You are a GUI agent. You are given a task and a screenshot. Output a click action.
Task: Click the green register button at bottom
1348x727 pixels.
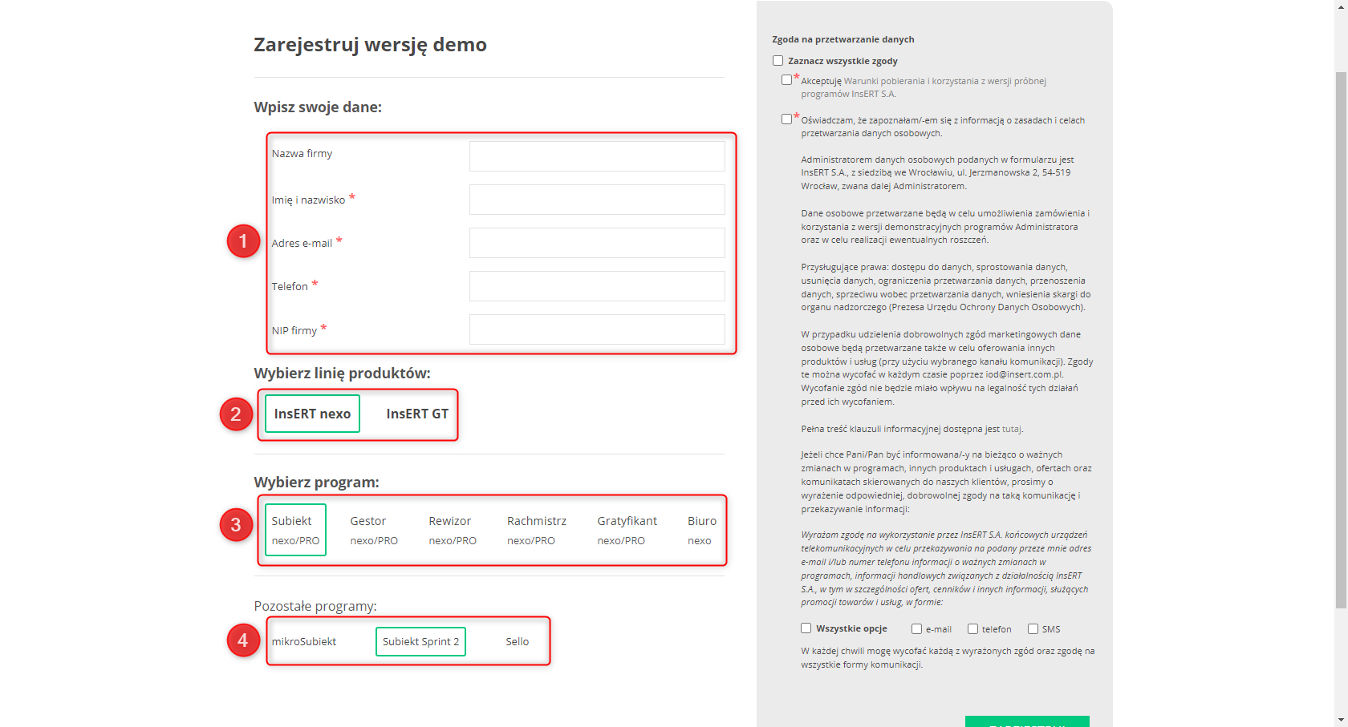1027,721
